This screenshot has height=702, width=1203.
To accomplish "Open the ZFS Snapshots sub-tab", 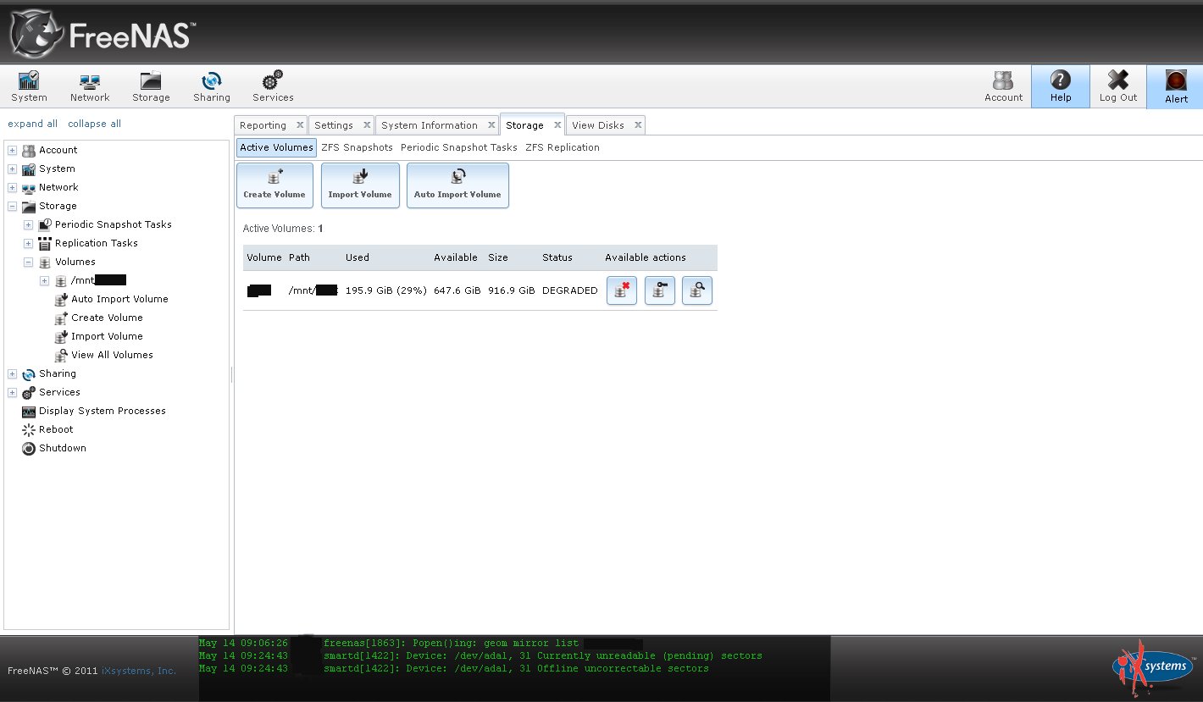I will (357, 147).
